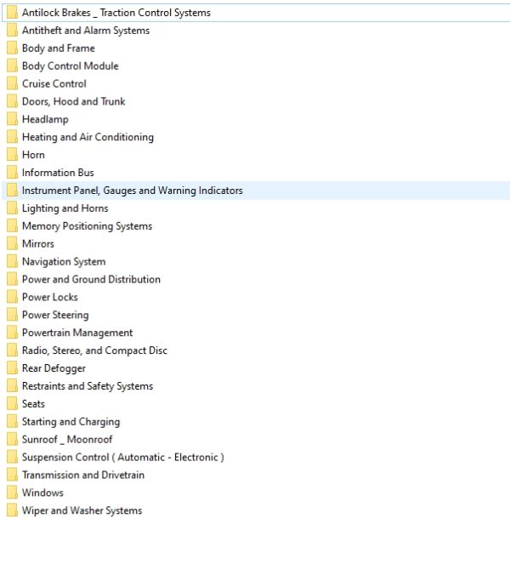Click the Suspension Control folder icon
This screenshot has height=564, width=510.
click(x=12, y=457)
